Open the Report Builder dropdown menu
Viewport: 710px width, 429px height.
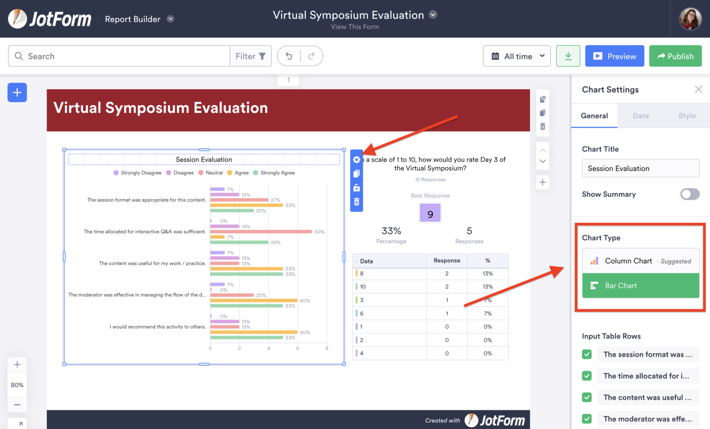point(170,19)
